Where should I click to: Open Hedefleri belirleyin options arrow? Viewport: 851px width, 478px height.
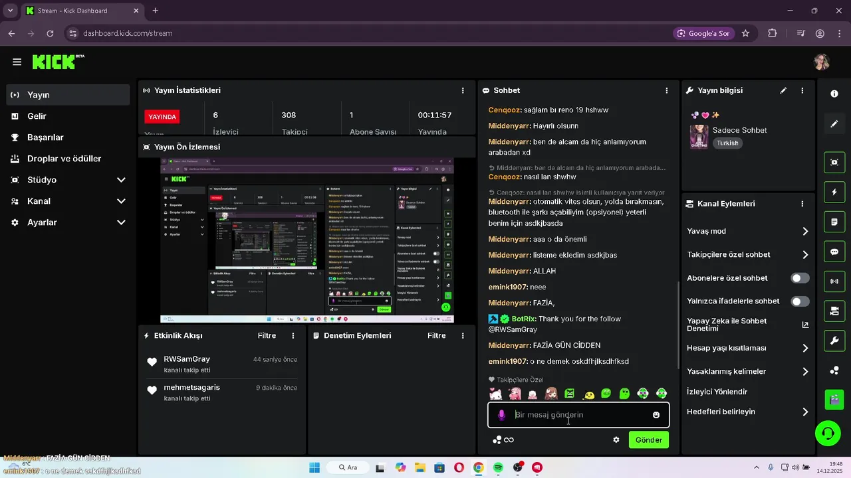[x=805, y=412]
